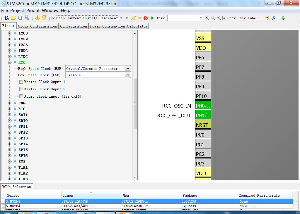The width and height of the screenshot is (300, 214).
Task: Click the Save As double-floppy icon
Action: 27,18
